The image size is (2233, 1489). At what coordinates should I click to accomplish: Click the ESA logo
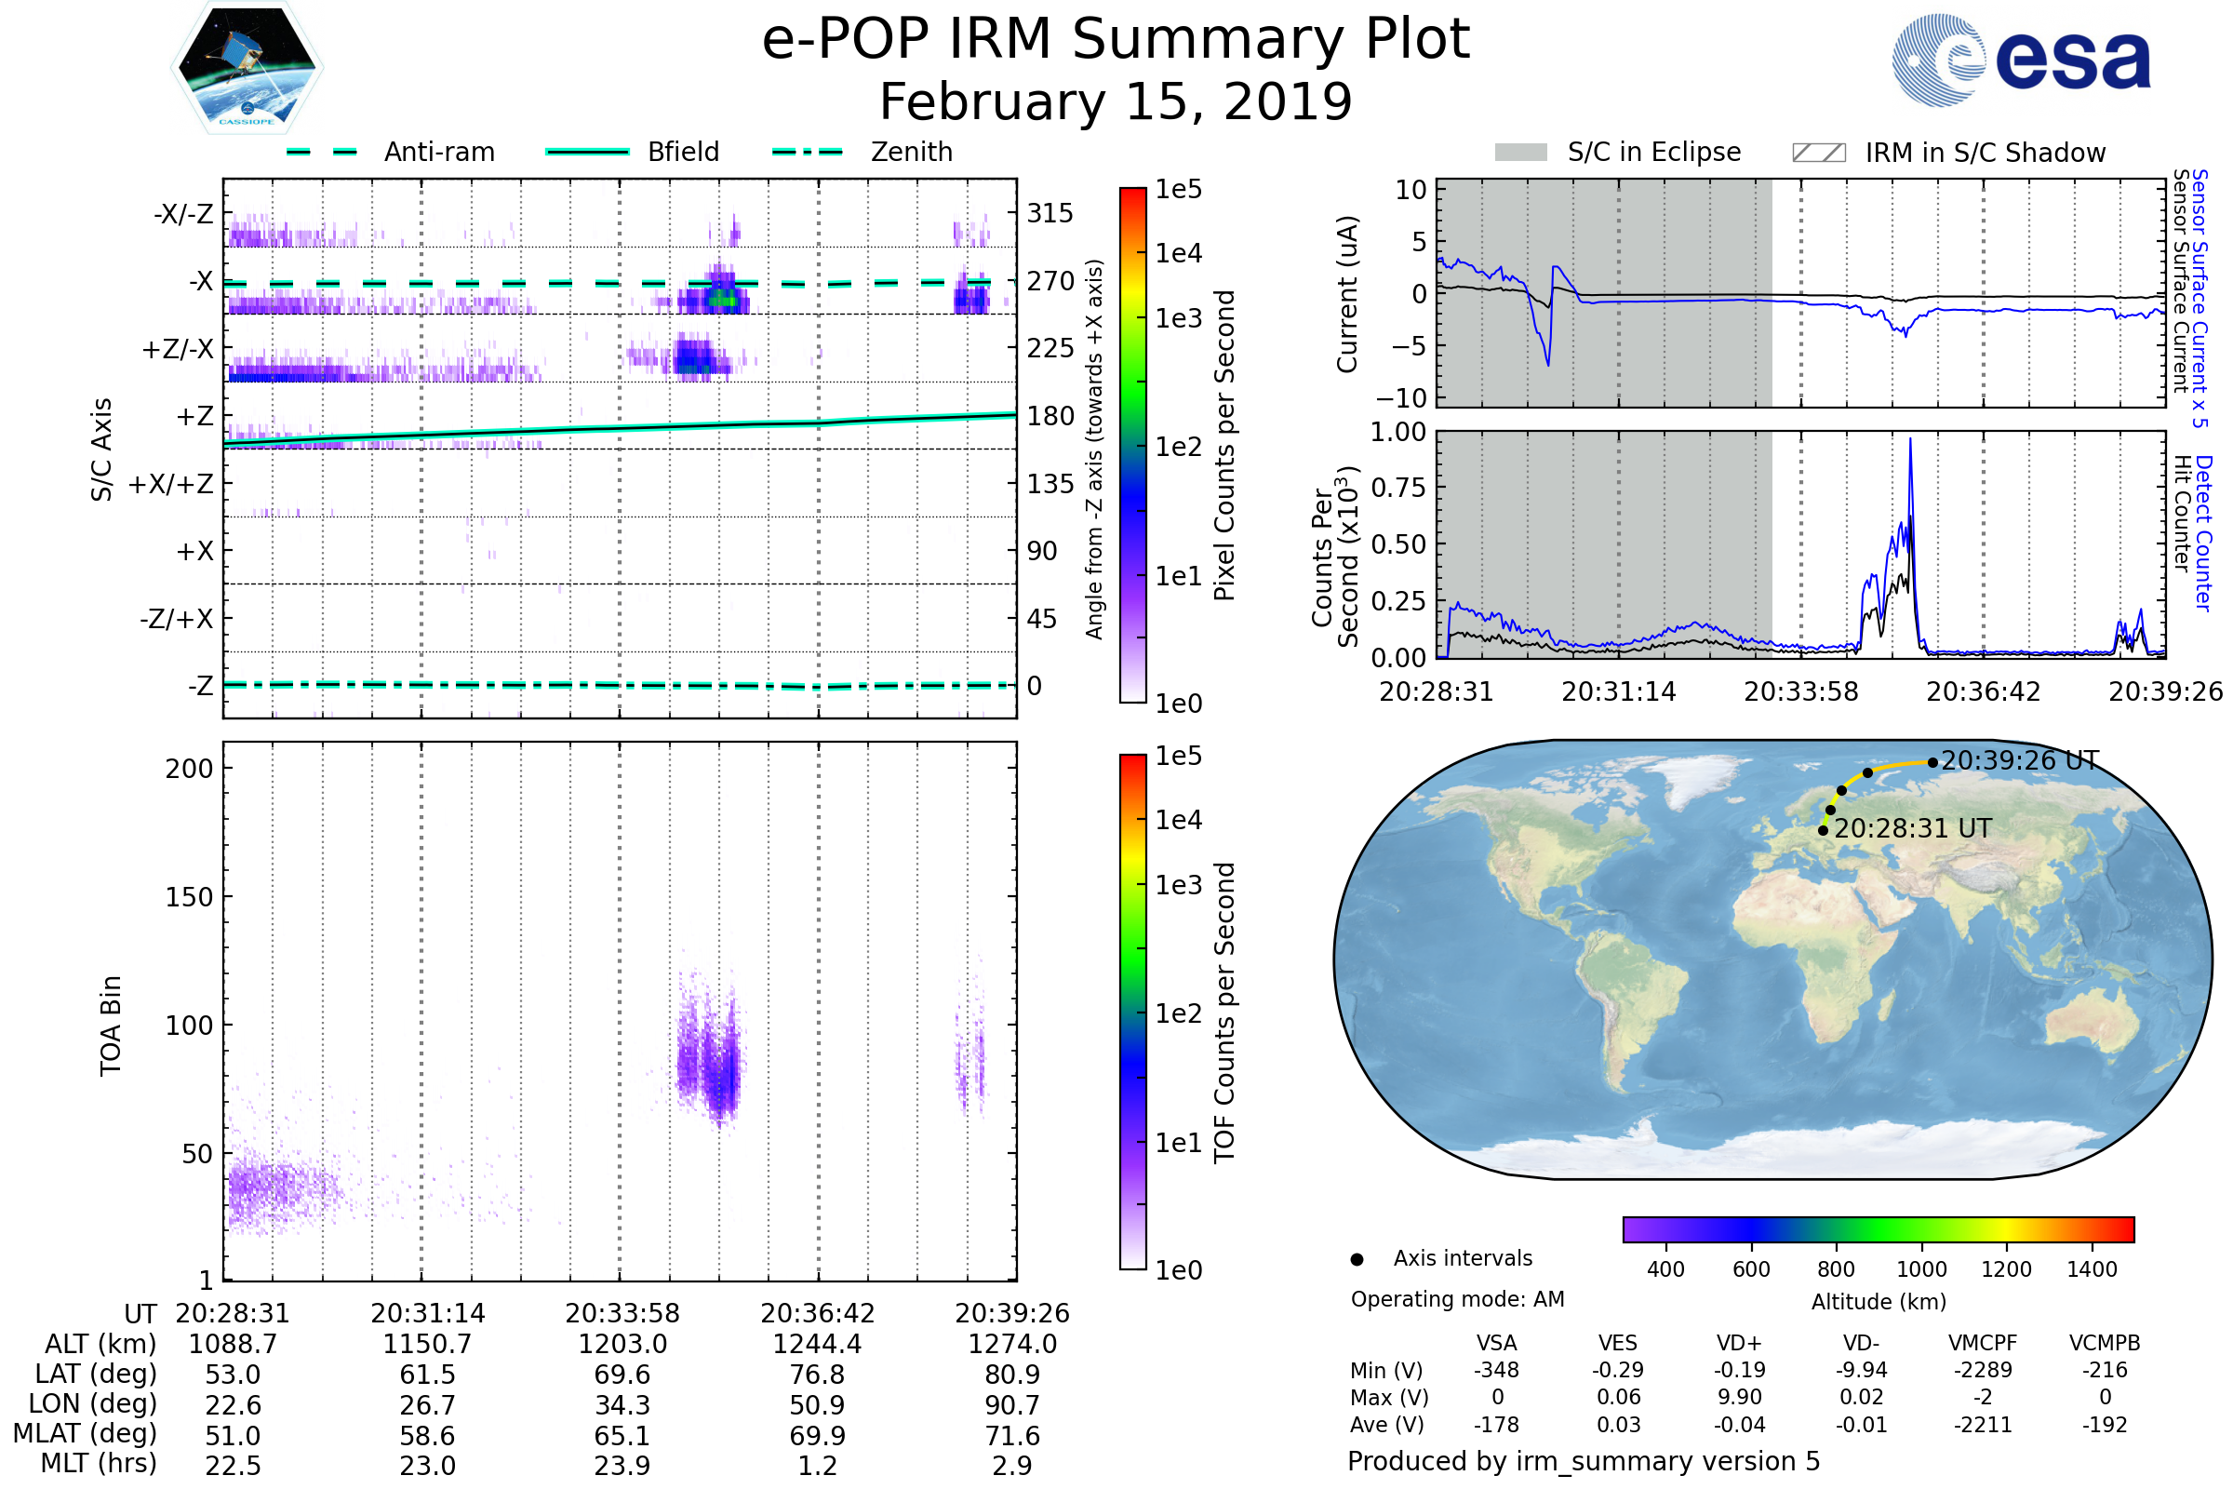tap(2020, 60)
